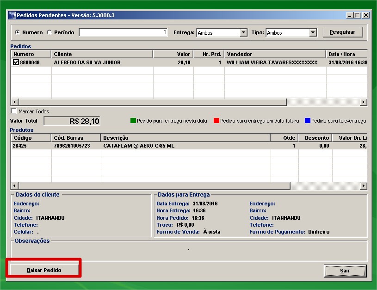
Task: Uncheck the order 8800048 checkbox
Action: (16, 62)
